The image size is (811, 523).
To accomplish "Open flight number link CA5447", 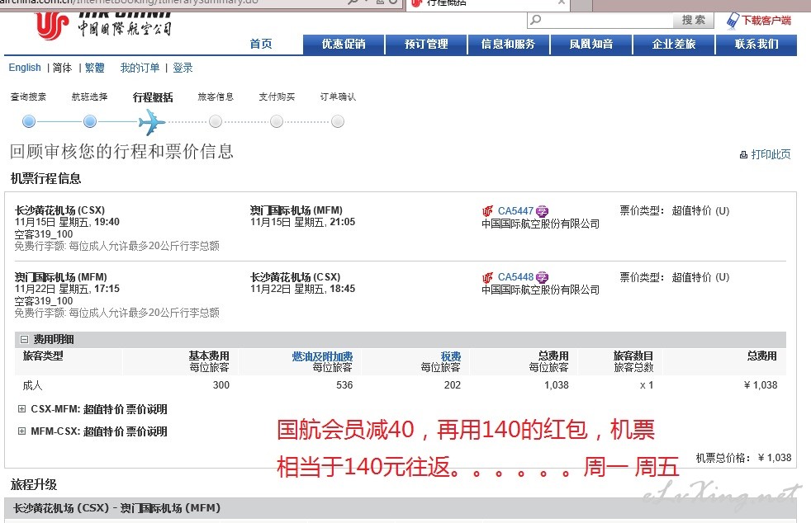I will pyautogui.click(x=515, y=211).
